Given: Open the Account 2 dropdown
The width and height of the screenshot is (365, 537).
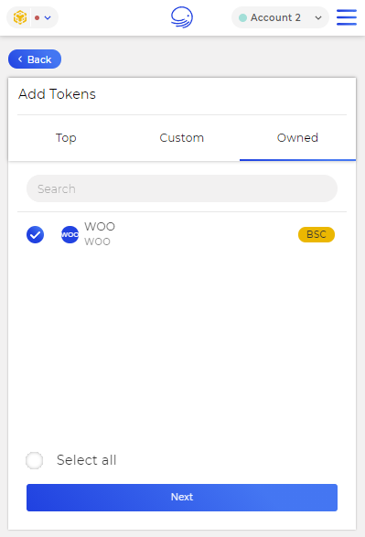Looking at the screenshot, I should [x=280, y=17].
